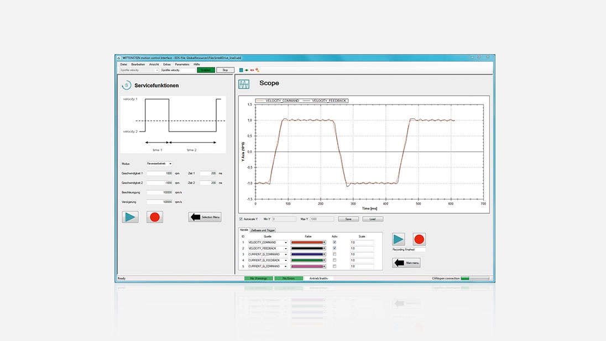This screenshot has height=341, width=606.
Task: Expand the VELOCITY_COMMAND source dropdown
Action: pyautogui.click(x=286, y=242)
